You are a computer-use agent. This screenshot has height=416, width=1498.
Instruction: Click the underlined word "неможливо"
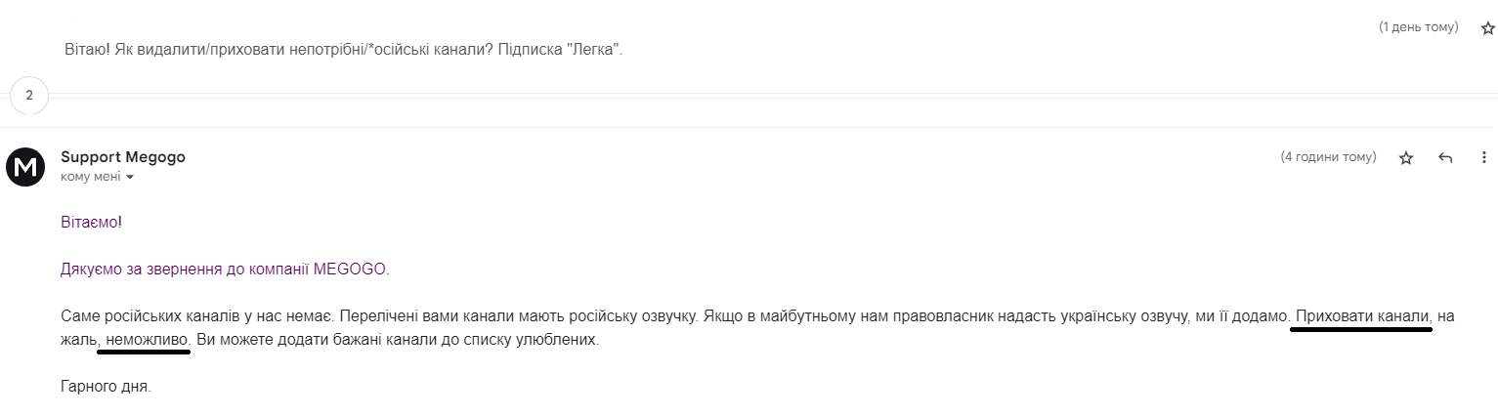pos(147,343)
